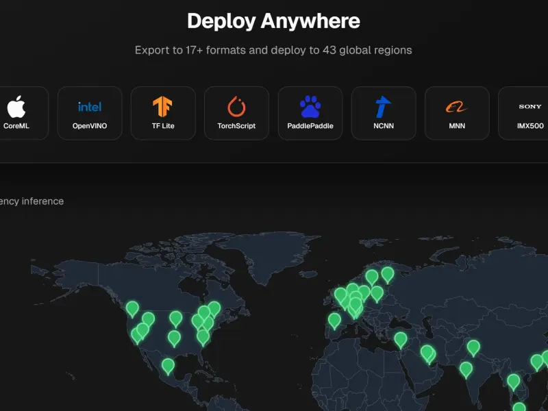This screenshot has height=411, width=548.
Task: Click the map pin over Mexico
Action: [x=168, y=366]
